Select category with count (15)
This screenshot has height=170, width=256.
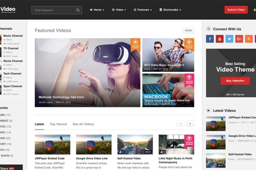[5, 127]
